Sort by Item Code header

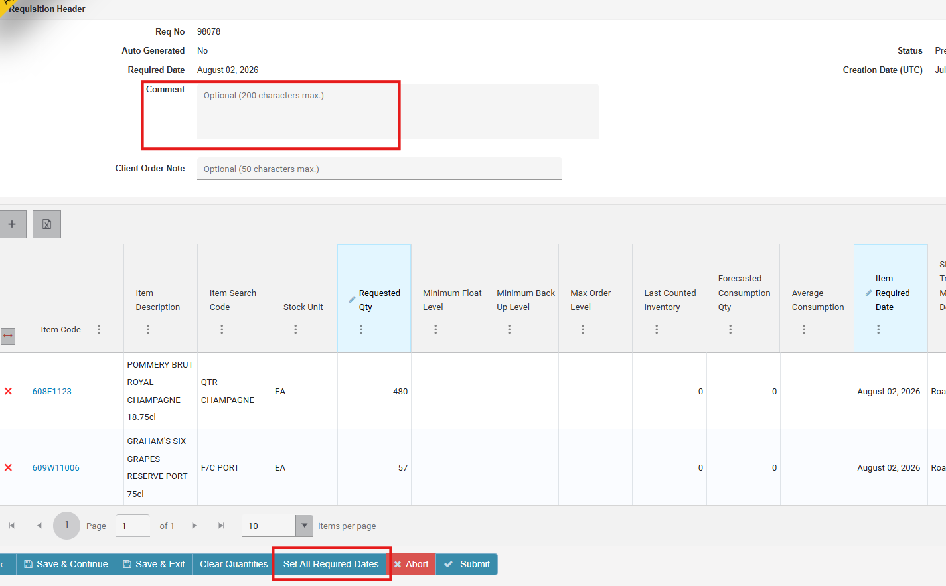pos(60,330)
